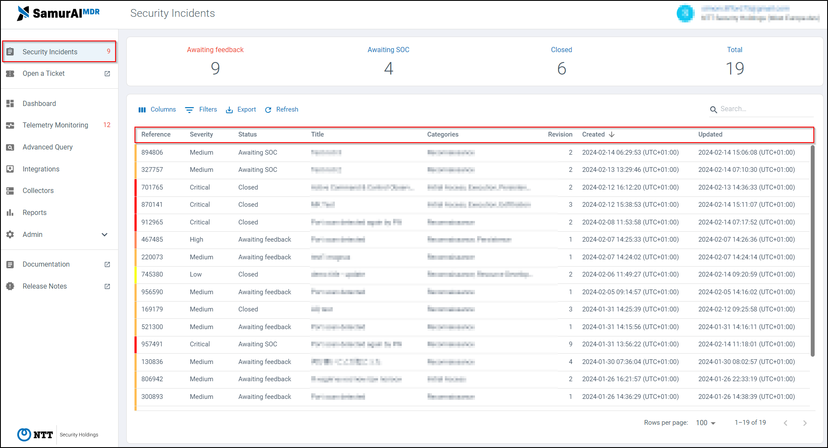Sort by the Severity column header
828x448 pixels.
point(201,134)
